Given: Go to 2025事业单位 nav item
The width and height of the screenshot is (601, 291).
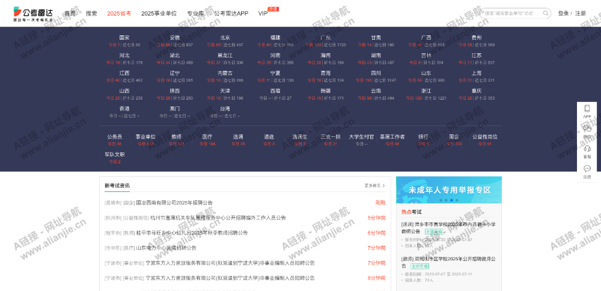Looking at the screenshot, I should point(159,13).
